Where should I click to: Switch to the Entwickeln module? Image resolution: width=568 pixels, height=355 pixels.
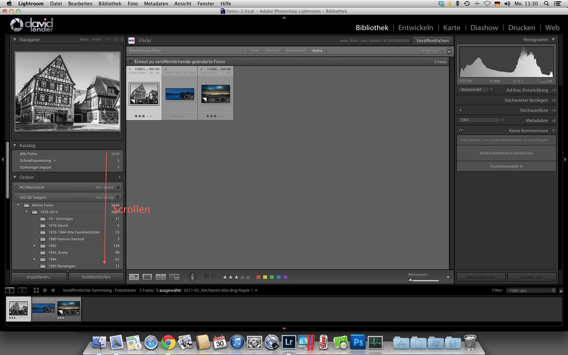416,28
